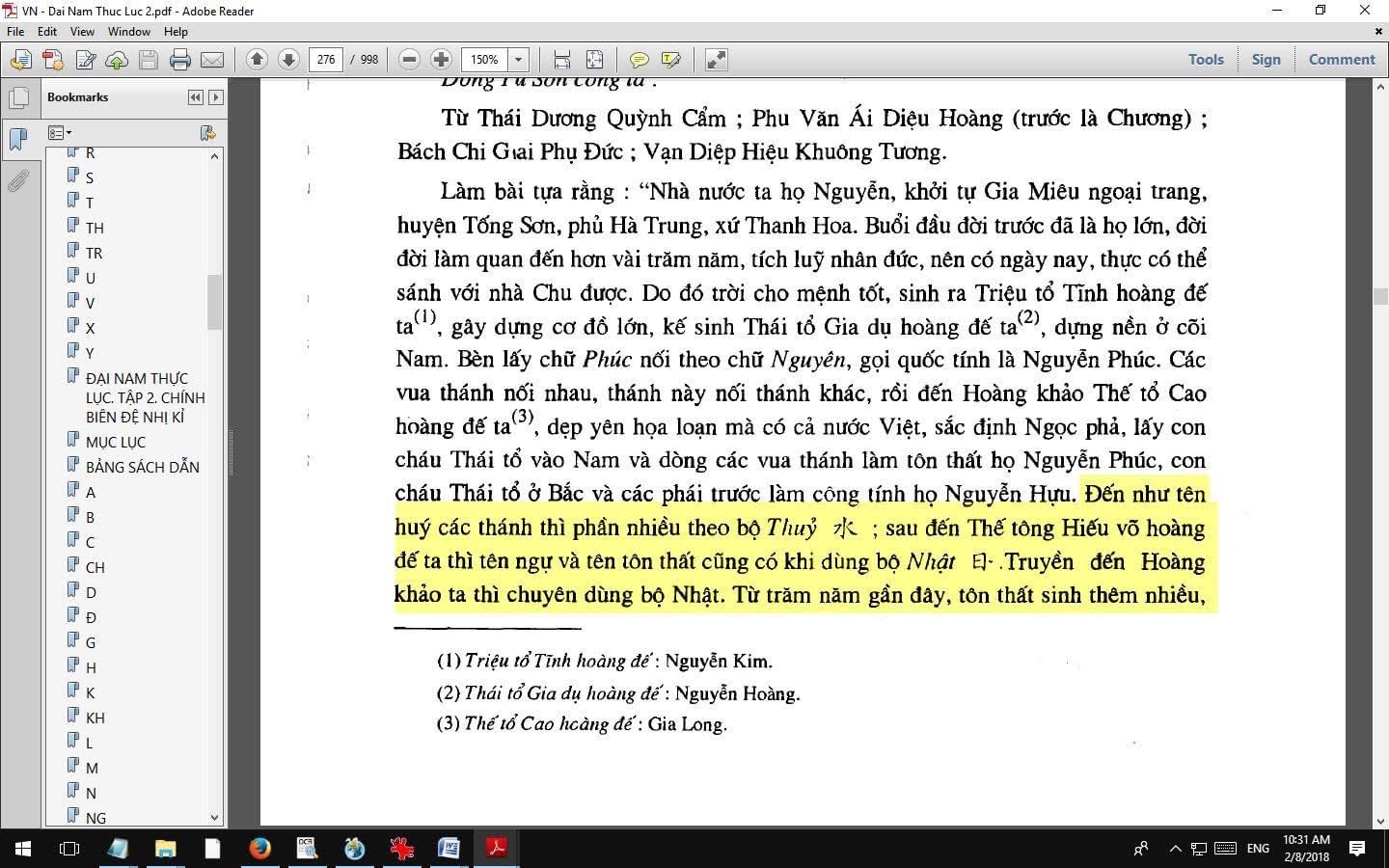This screenshot has height=868, width=1389.
Task: Open the Comment pane
Action: coord(1341,60)
